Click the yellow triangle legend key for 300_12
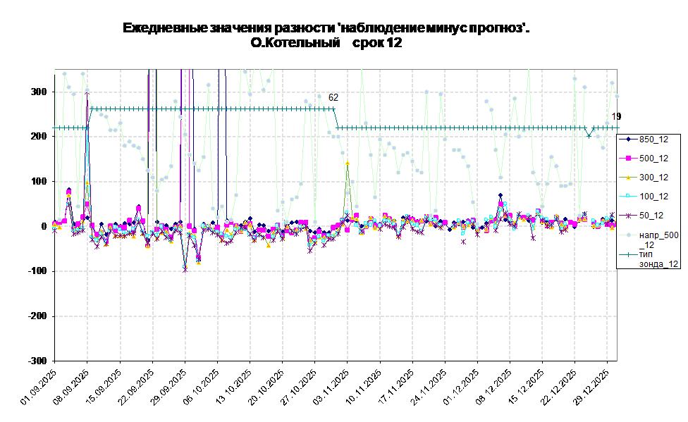Image resolution: width=688 pixels, height=422 pixels. tap(627, 178)
